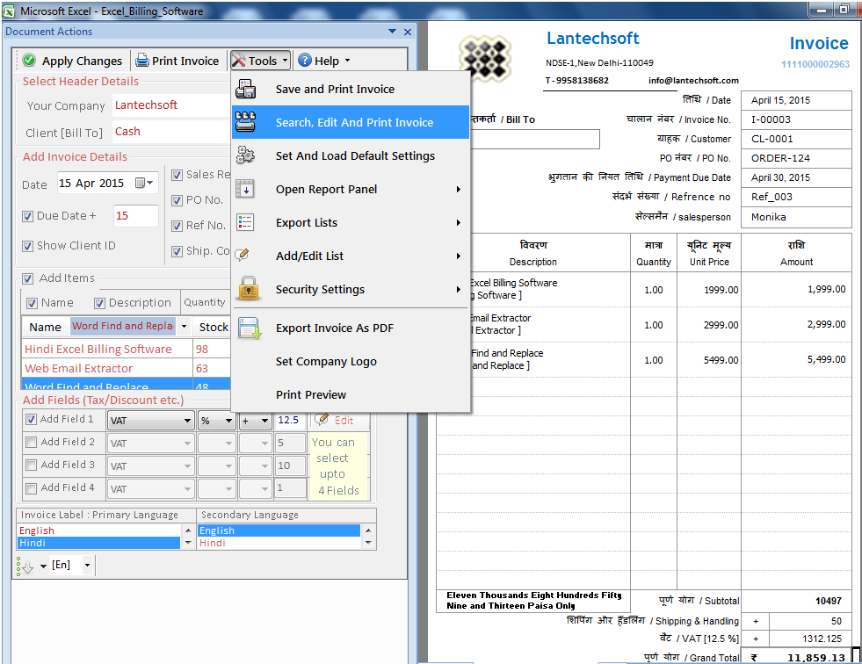Enable the Add Field 3 checkbox

32,465
